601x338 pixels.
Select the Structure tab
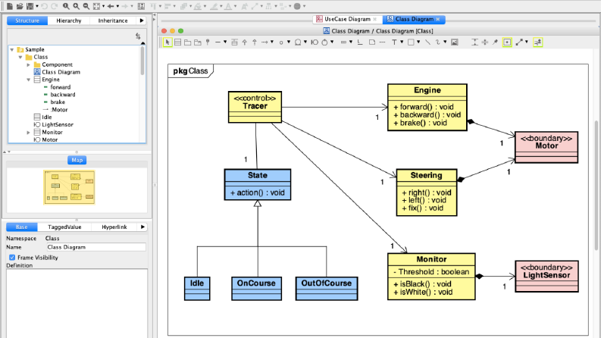point(27,20)
